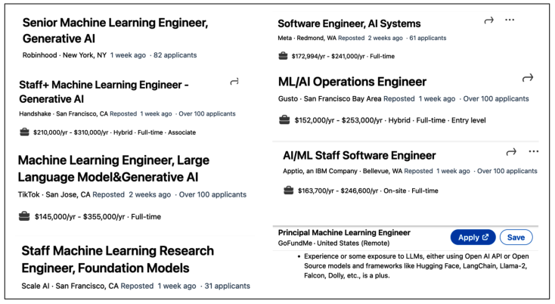Save the GoFundMe Principal ML Engineer job
This screenshot has height=304, width=555.
[516, 237]
